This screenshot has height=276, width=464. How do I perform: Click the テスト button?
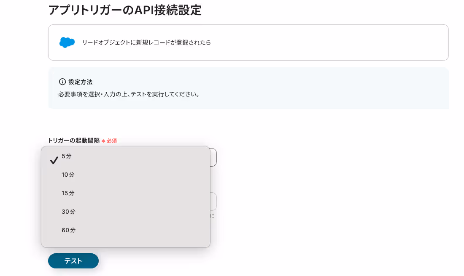(73, 261)
